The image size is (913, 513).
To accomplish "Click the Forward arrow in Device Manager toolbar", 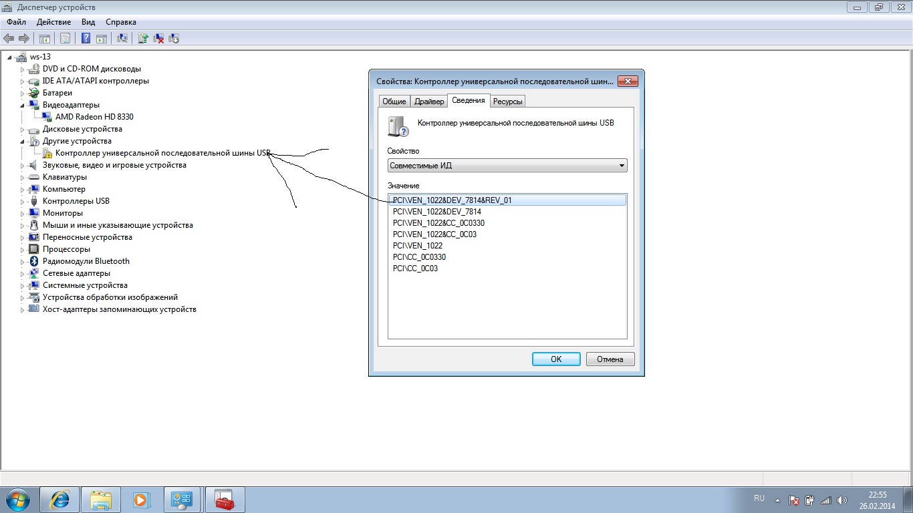I will pos(24,39).
